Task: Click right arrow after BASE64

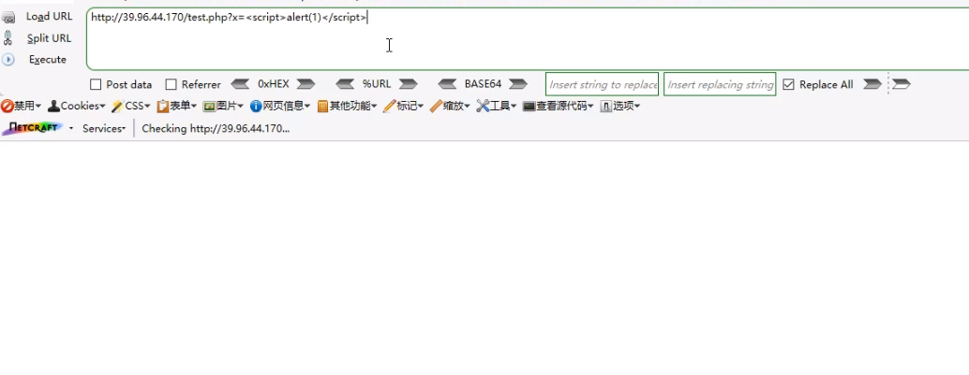Action: (518, 84)
